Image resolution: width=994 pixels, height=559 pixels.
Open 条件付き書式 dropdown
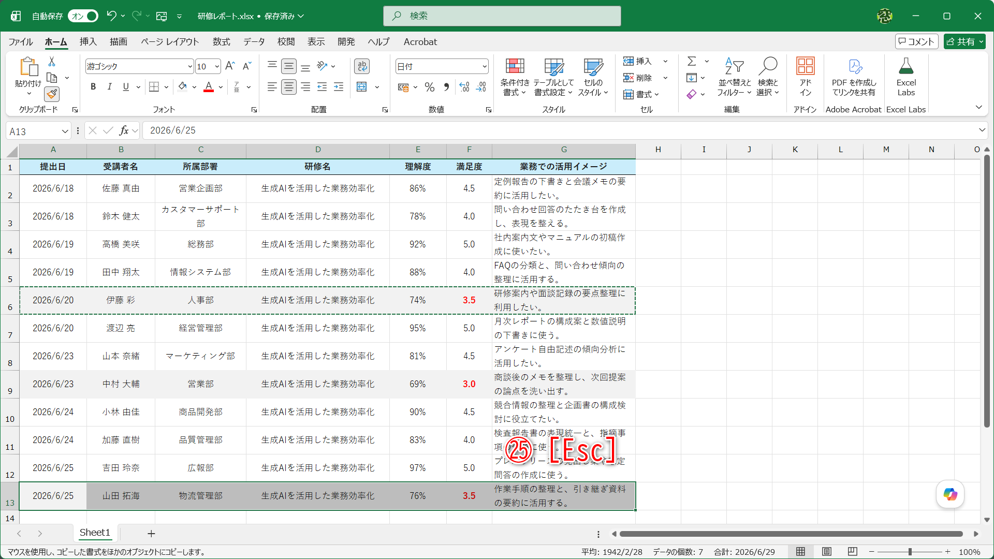pos(515,77)
